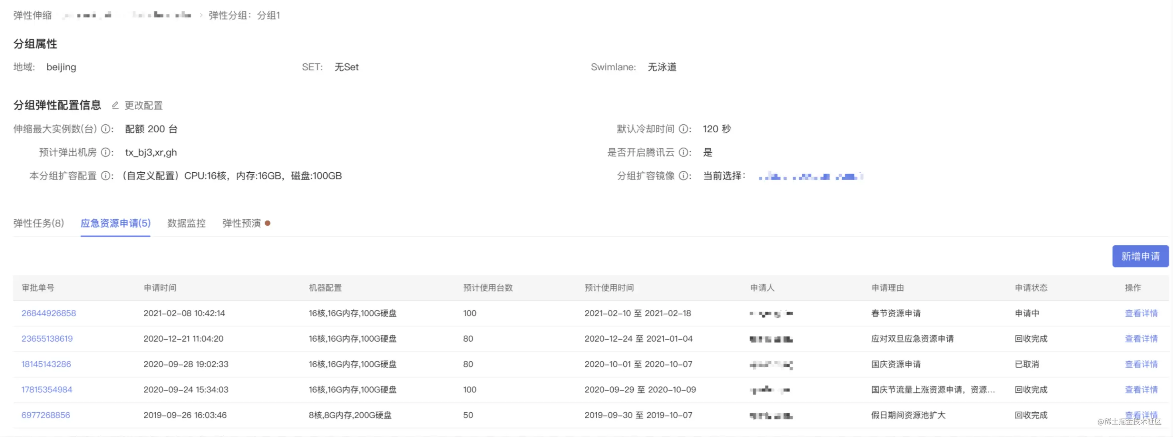Open approval order 26844926858
The height and width of the screenshot is (437, 1173).
pyautogui.click(x=49, y=313)
